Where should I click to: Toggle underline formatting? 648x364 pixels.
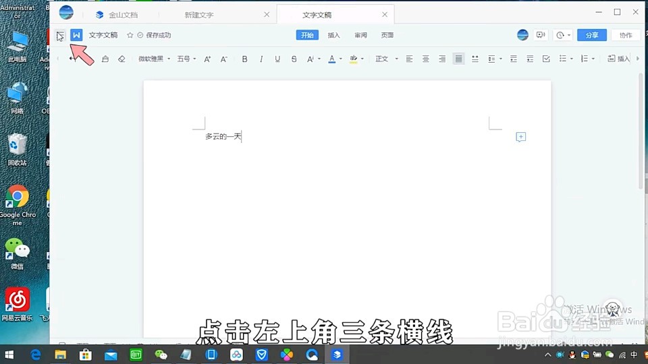coord(277,59)
